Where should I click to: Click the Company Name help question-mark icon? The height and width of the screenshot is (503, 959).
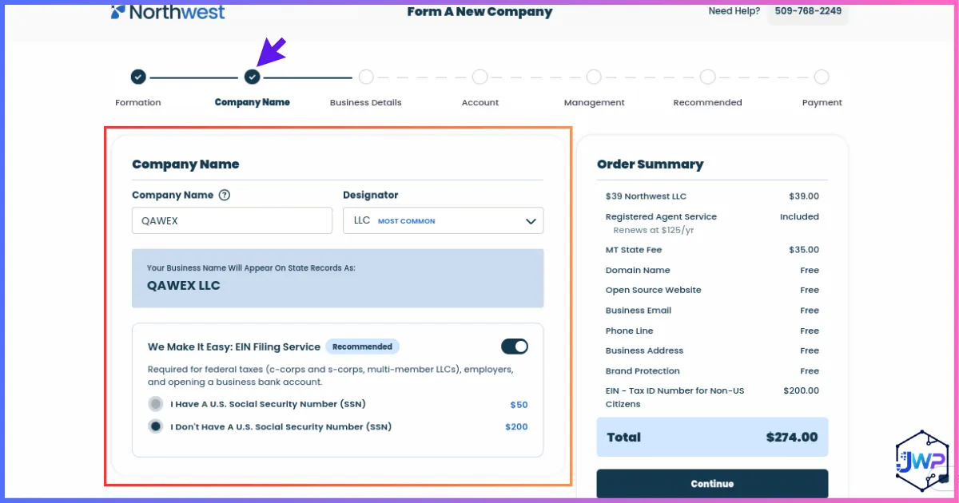(x=225, y=195)
